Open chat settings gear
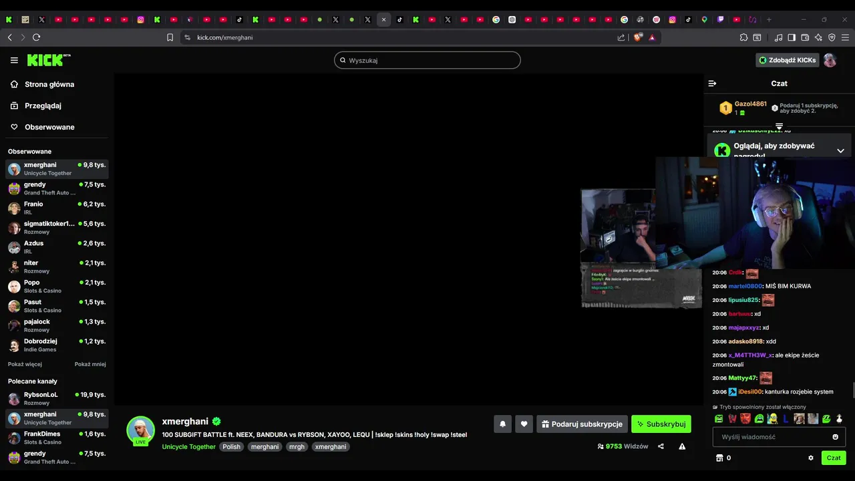Screen dimensions: 855x481 click(x=811, y=458)
